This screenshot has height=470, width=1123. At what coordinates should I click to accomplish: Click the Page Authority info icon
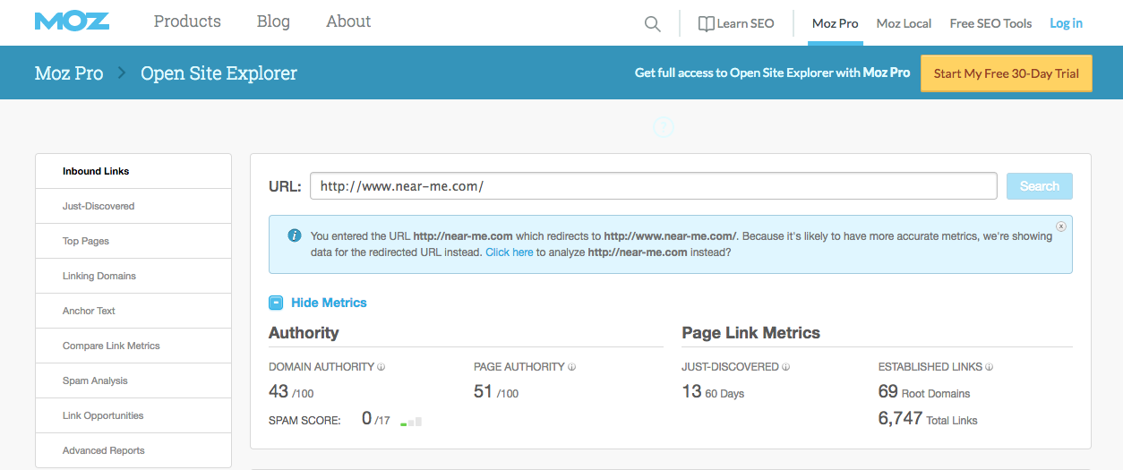(x=572, y=367)
